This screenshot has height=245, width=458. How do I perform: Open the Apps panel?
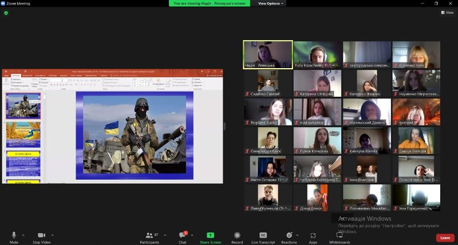[313, 238]
